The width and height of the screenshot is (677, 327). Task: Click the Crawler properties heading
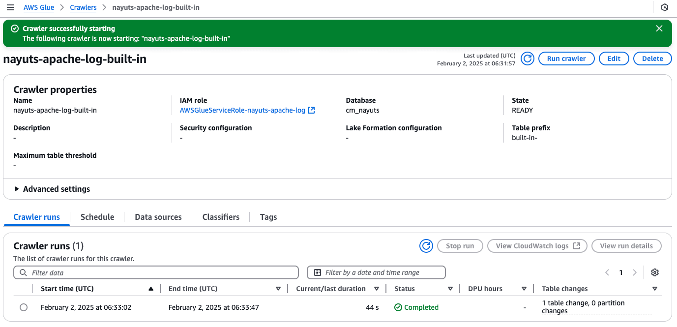pos(55,89)
